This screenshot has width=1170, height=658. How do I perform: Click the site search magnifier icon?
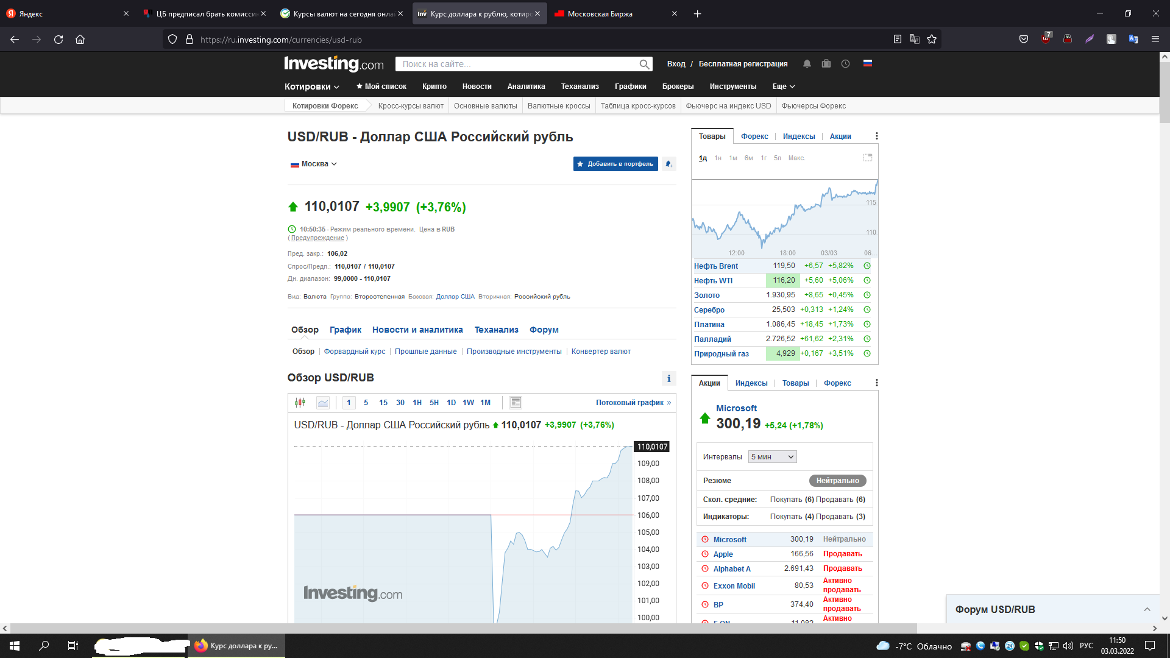(x=644, y=64)
